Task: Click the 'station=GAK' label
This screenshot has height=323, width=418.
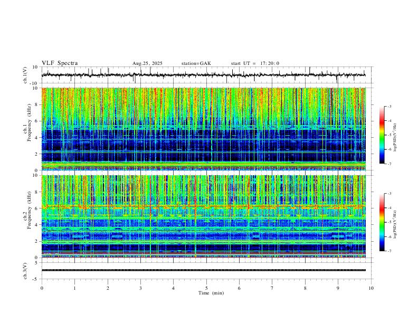Action: click(x=196, y=63)
